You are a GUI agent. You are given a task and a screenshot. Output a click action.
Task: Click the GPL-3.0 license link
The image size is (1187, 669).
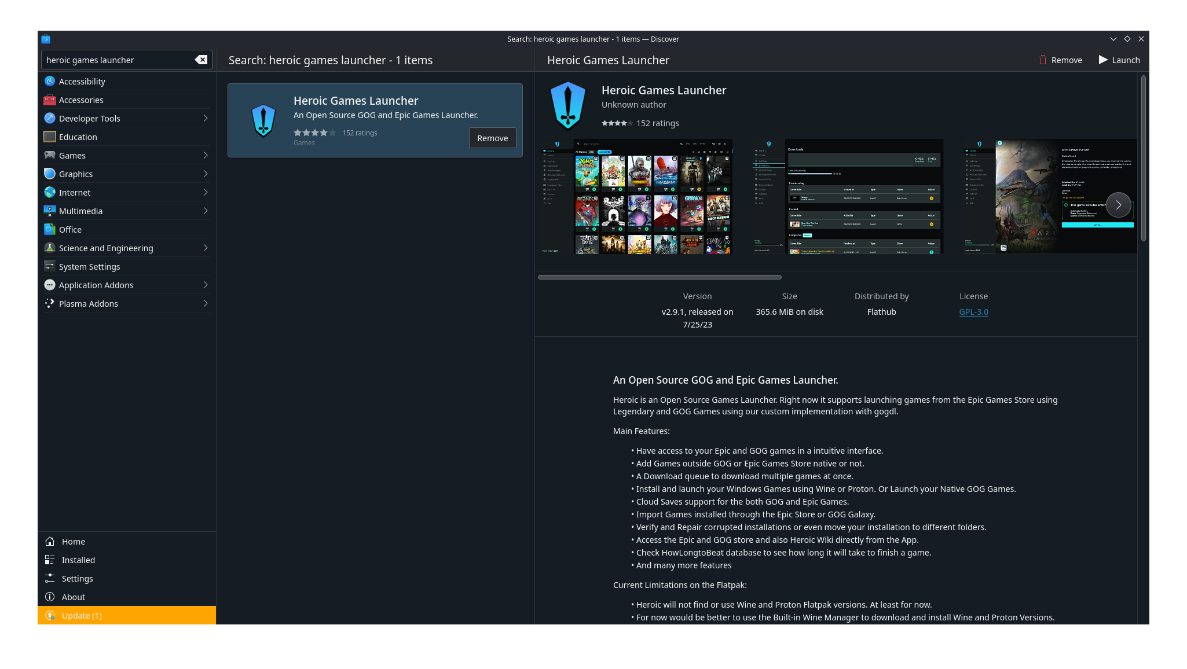coord(973,311)
